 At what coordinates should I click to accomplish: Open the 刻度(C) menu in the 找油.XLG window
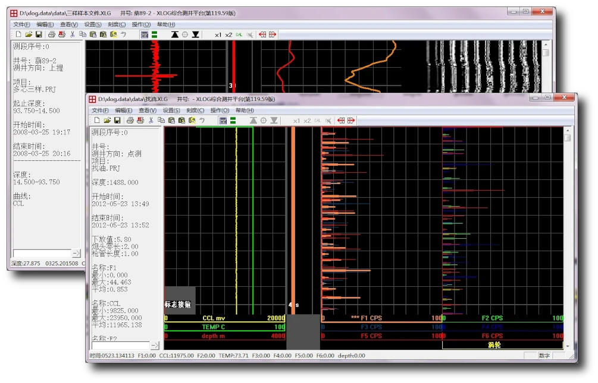[195, 110]
